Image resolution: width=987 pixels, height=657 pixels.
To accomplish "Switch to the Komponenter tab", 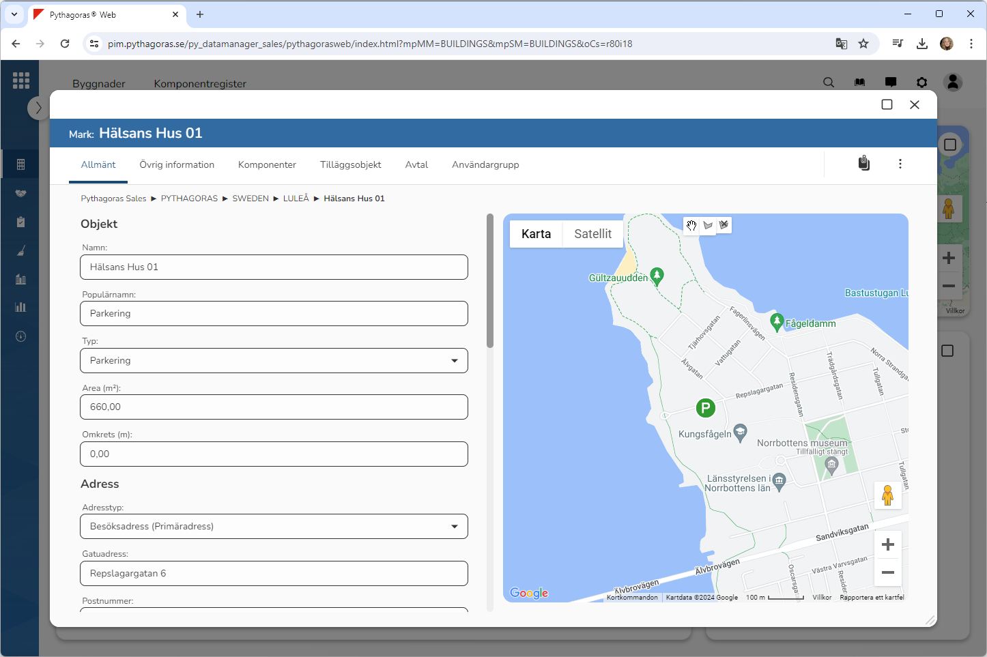I will pyautogui.click(x=267, y=164).
